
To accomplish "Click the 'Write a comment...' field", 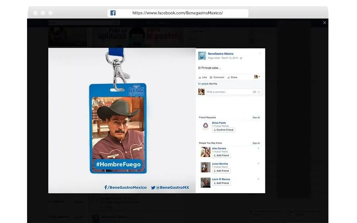I will [x=229, y=92].
